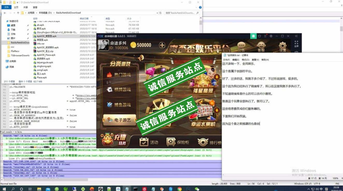Open the 客服 customer service icon
343x191 pixels.
point(261,47)
